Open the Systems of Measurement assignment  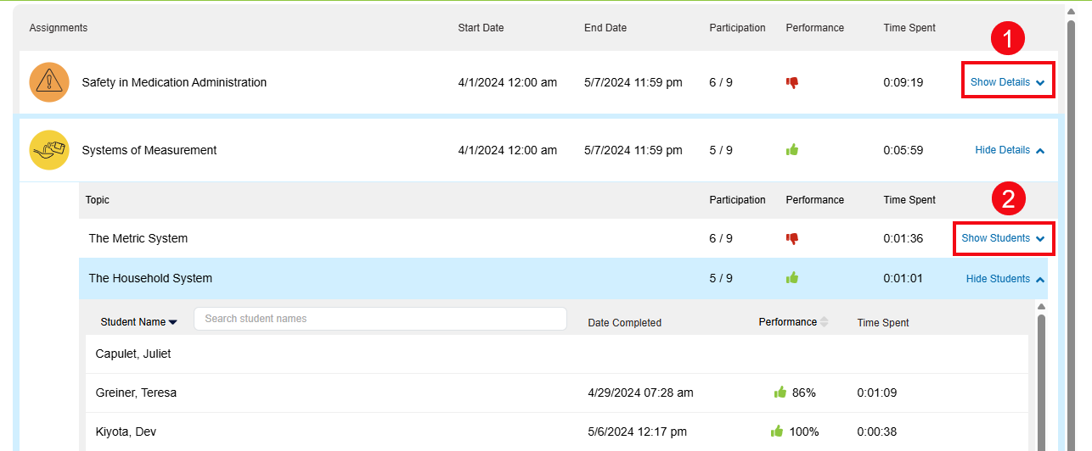[149, 150]
